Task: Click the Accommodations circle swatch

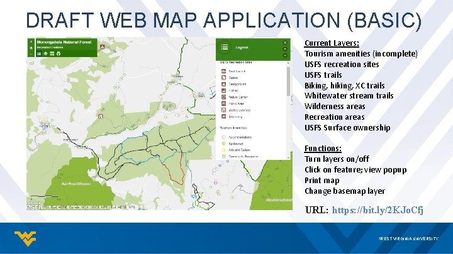Action: 223,137
